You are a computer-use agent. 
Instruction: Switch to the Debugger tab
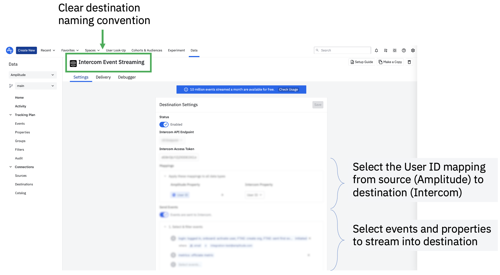(x=127, y=77)
